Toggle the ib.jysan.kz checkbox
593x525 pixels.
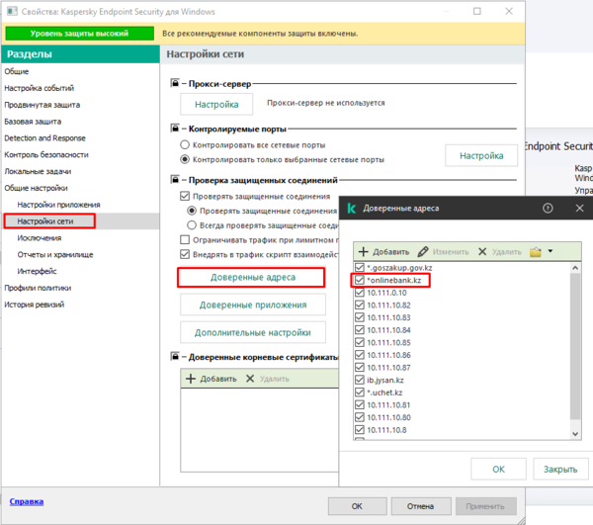(x=360, y=380)
